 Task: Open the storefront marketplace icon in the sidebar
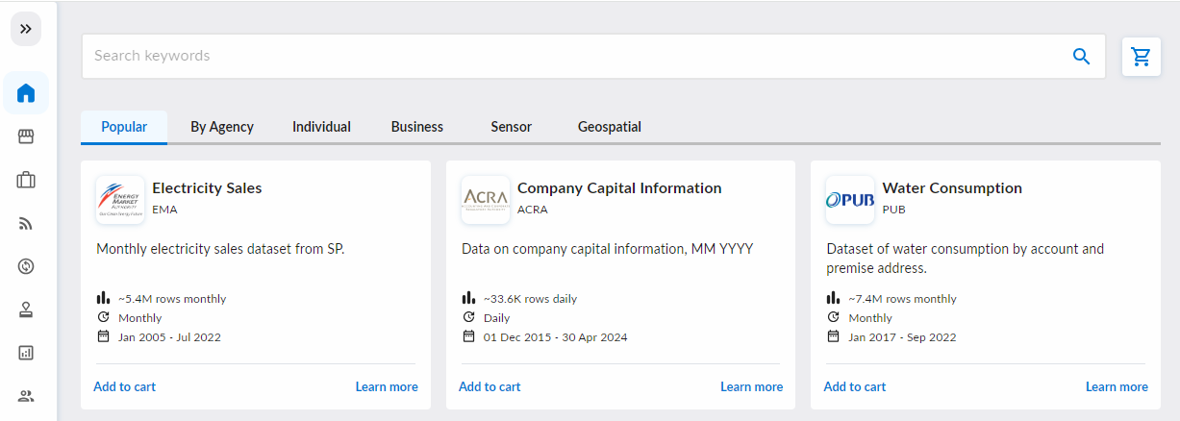[x=26, y=136]
